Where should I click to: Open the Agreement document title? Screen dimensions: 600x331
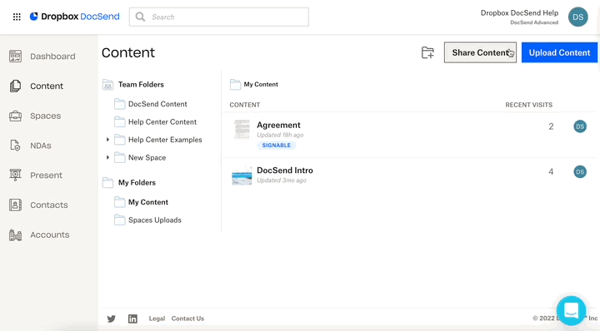tap(278, 126)
